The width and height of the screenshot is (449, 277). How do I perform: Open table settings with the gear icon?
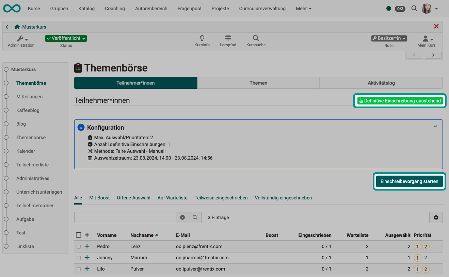click(436, 217)
